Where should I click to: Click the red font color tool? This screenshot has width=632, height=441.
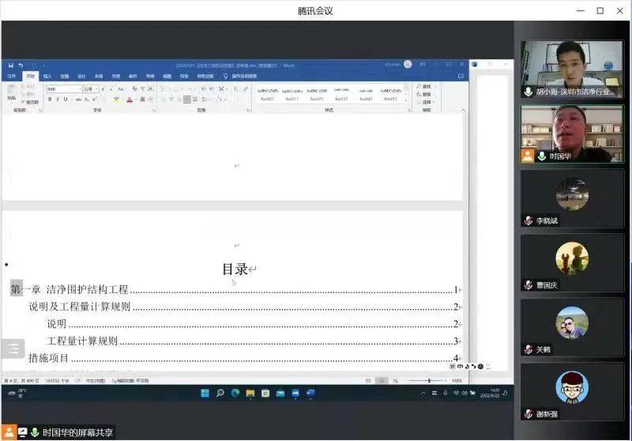(130, 99)
